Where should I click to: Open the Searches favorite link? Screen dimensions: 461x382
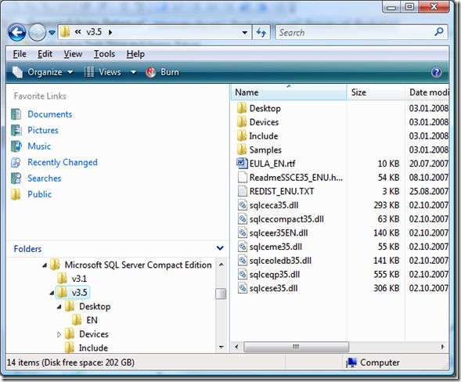point(45,178)
